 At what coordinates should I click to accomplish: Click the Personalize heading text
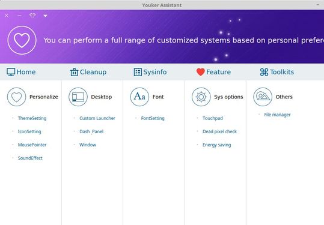tap(44, 97)
